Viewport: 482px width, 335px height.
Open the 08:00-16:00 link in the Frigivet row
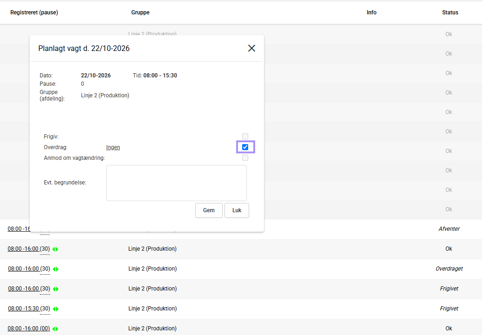point(23,289)
